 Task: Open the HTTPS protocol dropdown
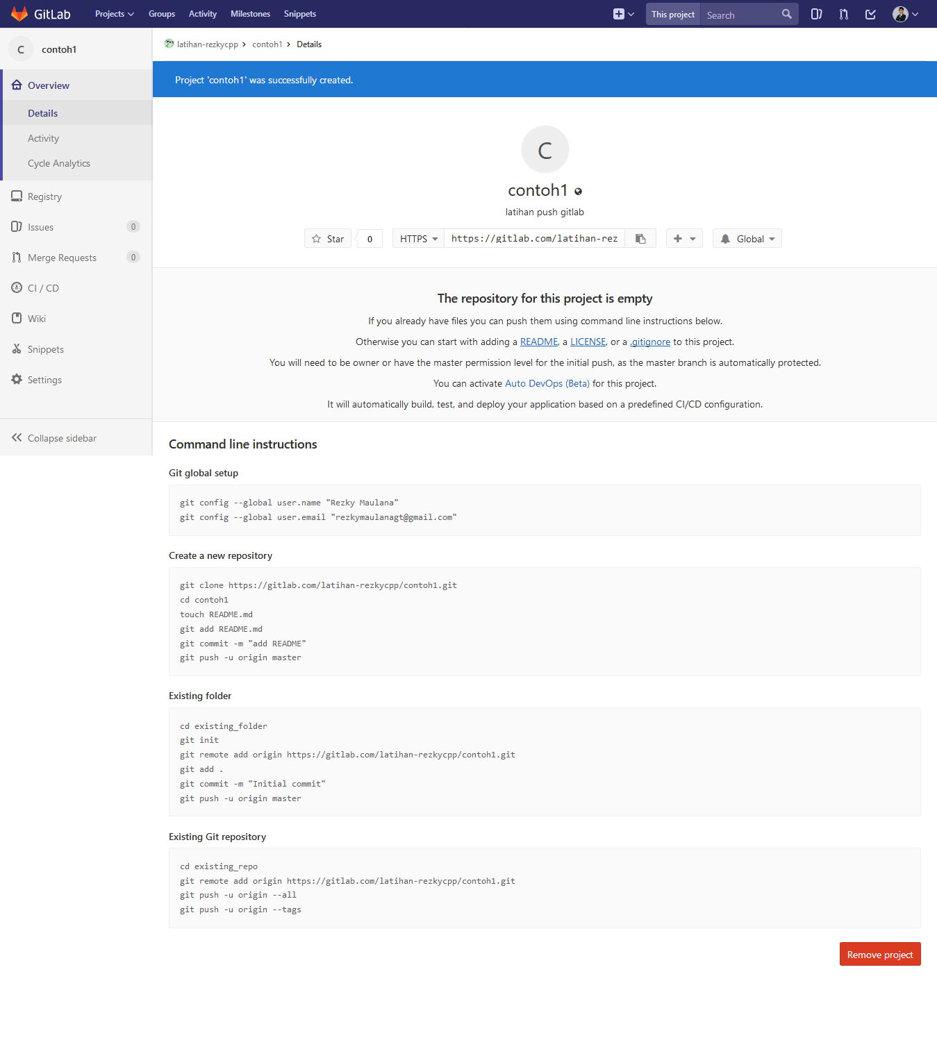click(x=417, y=238)
